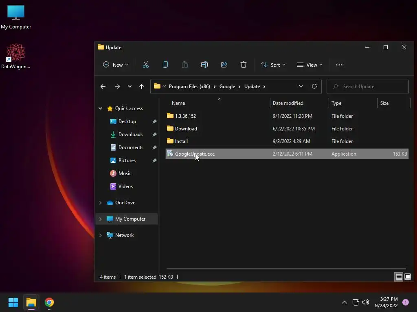Go back with the left arrow
The image size is (417, 312).
(x=103, y=87)
